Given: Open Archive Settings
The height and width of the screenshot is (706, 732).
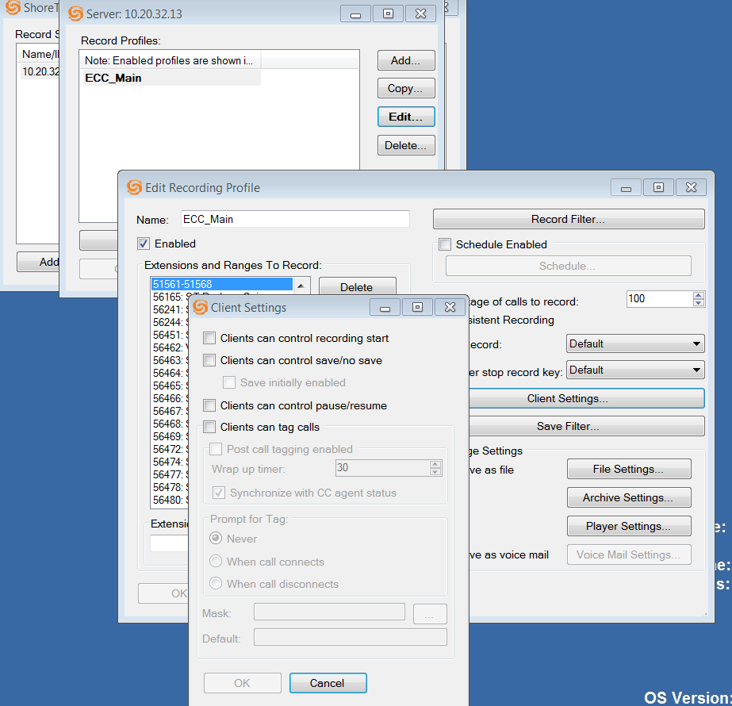Looking at the screenshot, I should coord(629,497).
